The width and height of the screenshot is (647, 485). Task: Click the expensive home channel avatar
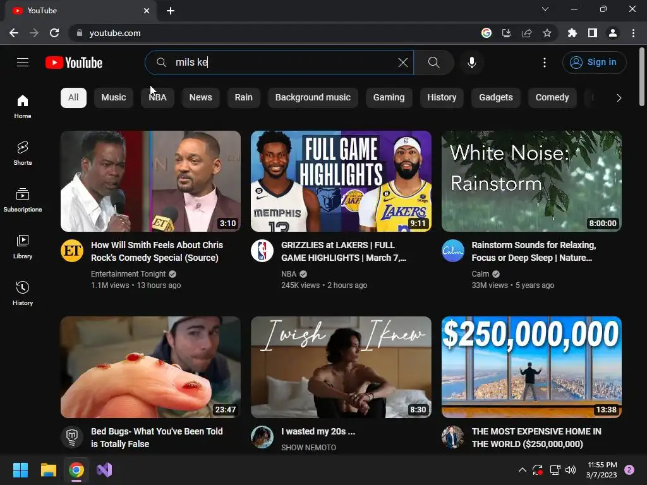coord(453,437)
